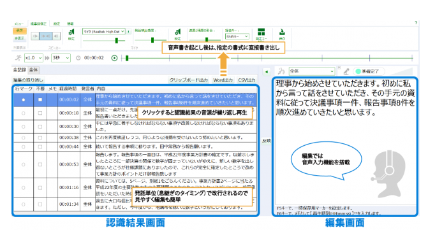This screenshot has width=428, height=235.
Task: Click the speaker settings gear icon
Action: (x=71, y=32)
